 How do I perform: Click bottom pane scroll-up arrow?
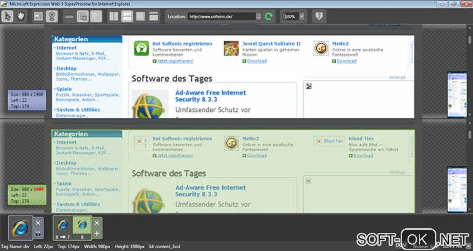[469, 123]
